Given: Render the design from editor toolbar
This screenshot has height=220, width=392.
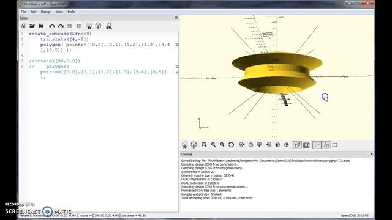Looking at the screenshot, I should point(98,26).
